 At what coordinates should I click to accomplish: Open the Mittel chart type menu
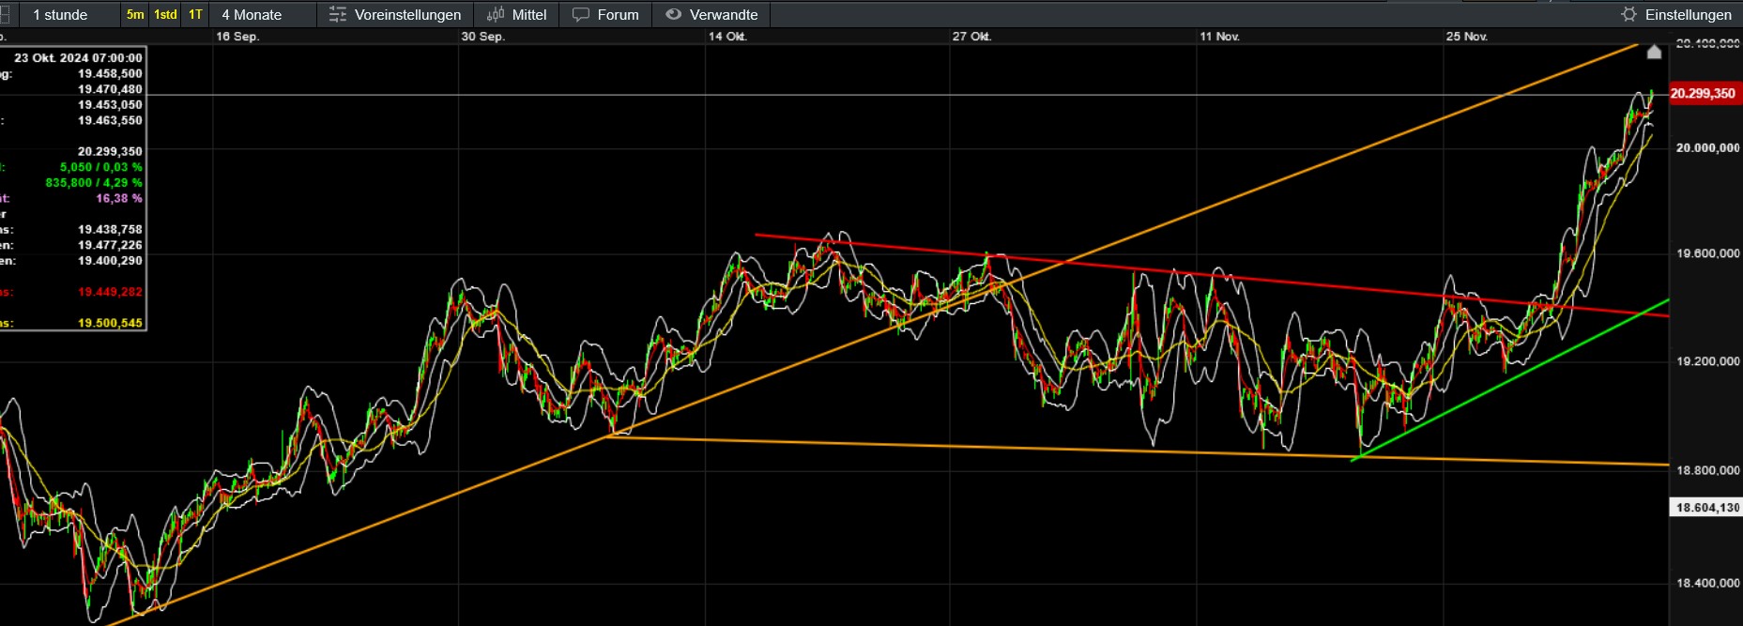pos(516,14)
